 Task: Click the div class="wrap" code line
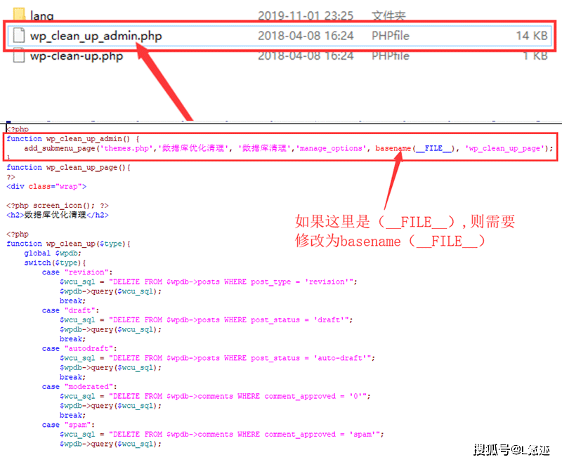click(x=46, y=186)
